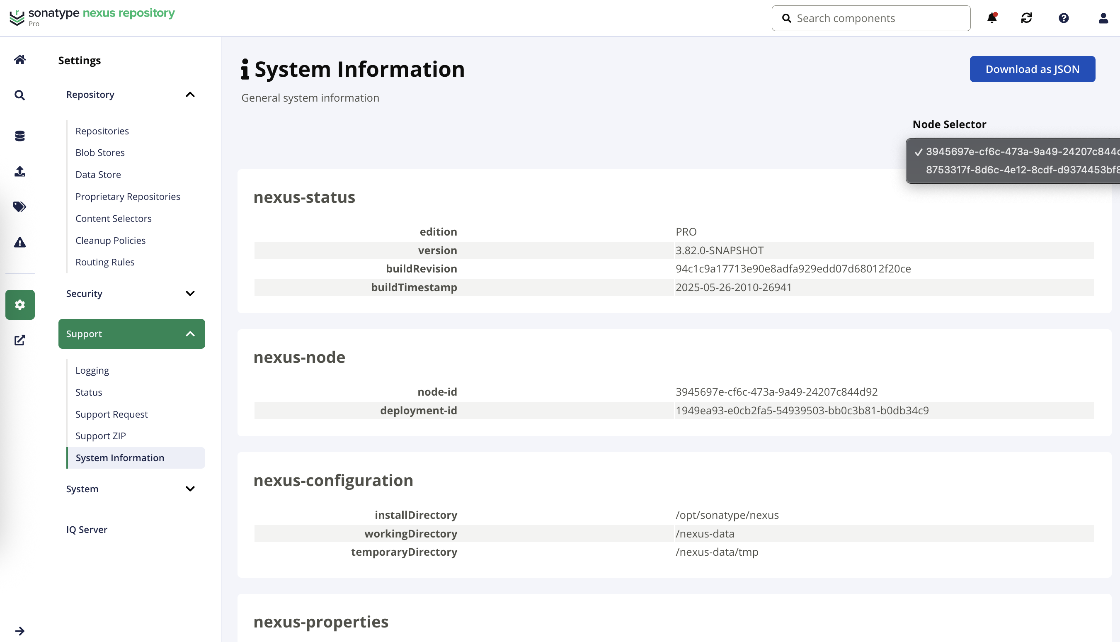The height and width of the screenshot is (642, 1120).
Task: Open the user account icon
Action: pyautogui.click(x=1103, y=18)
